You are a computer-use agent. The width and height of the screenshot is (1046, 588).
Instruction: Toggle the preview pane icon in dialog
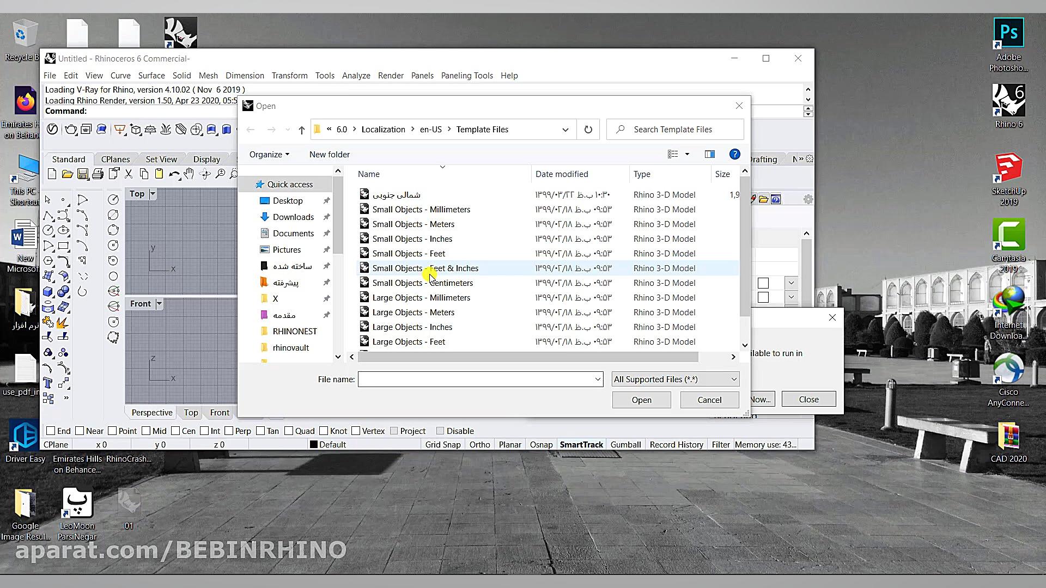click(x=709, y=155)
